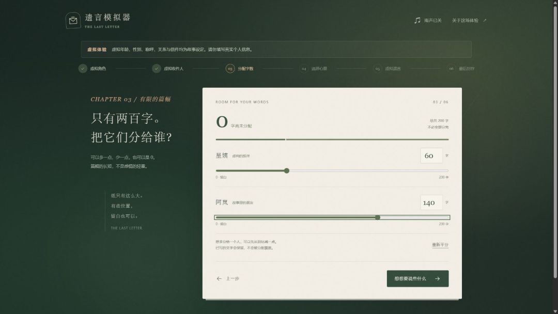Click the overall allocation progress bar

[x=332, y=139]
